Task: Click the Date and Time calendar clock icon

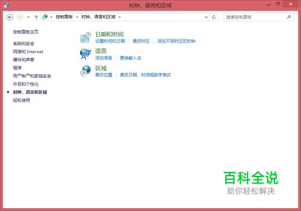Action: [86, 37]
